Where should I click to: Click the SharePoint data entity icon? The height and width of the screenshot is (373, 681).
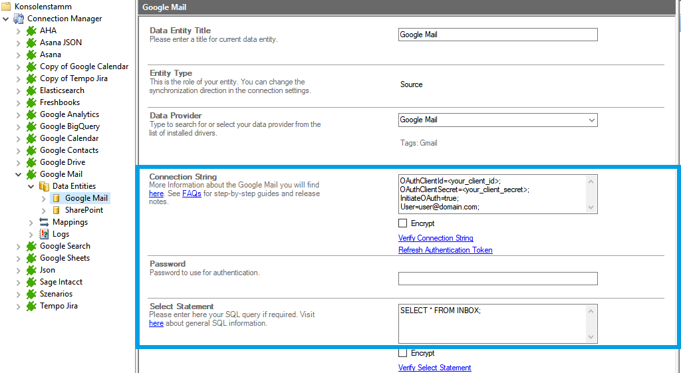[57, 210]
